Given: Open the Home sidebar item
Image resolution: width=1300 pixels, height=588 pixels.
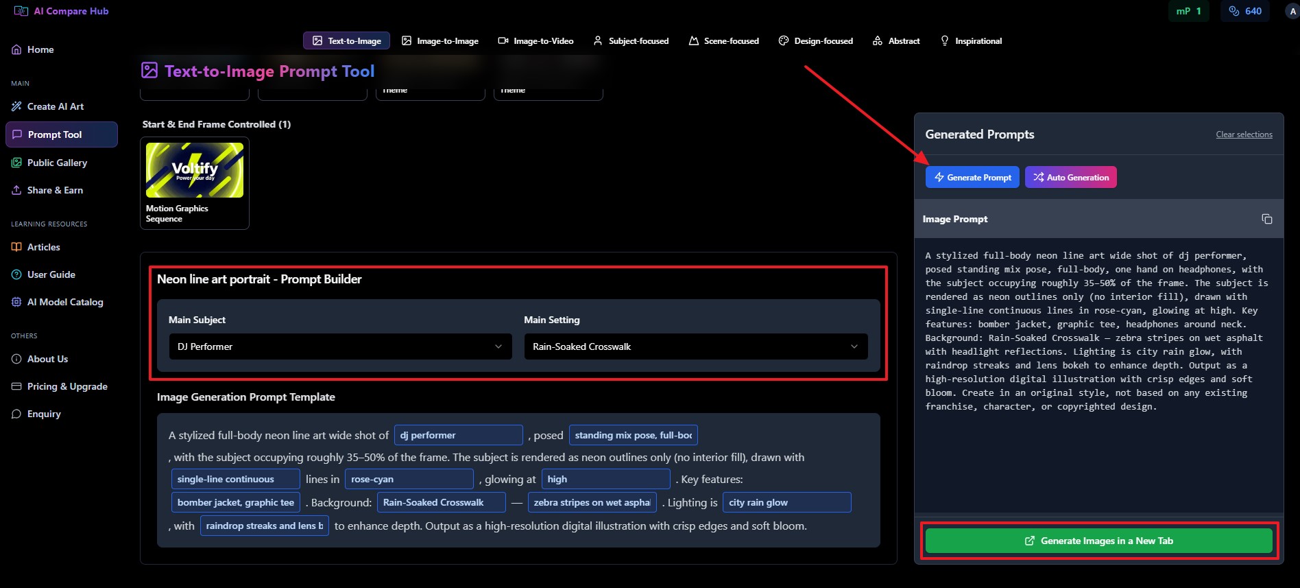Looking at the screenshot, I should click(62, 49).
